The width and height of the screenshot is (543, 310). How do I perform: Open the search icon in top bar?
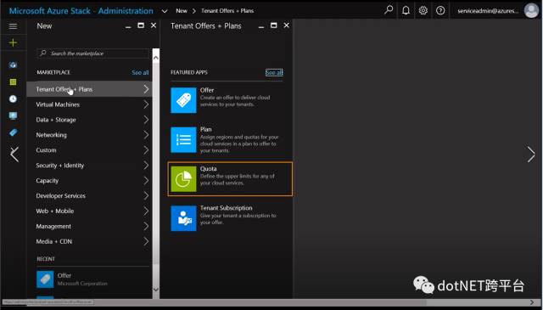[x=389, y=10]
